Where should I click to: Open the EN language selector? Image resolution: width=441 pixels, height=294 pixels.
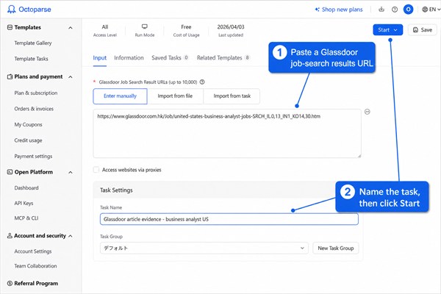(x=431, y=10)
